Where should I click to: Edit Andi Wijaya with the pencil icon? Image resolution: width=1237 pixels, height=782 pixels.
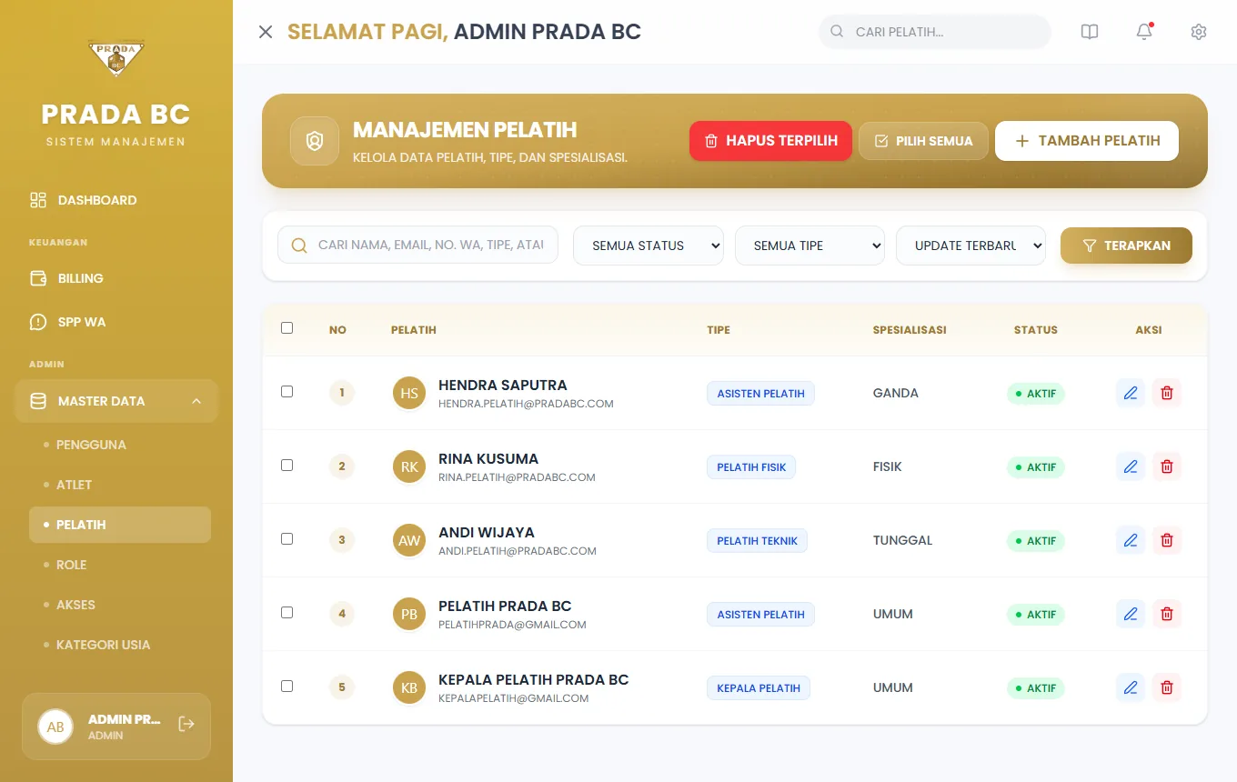[x=1131, y=540]
